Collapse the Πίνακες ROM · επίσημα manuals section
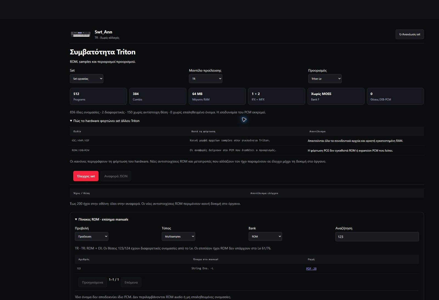439x300 pixels. click(102, 219)
